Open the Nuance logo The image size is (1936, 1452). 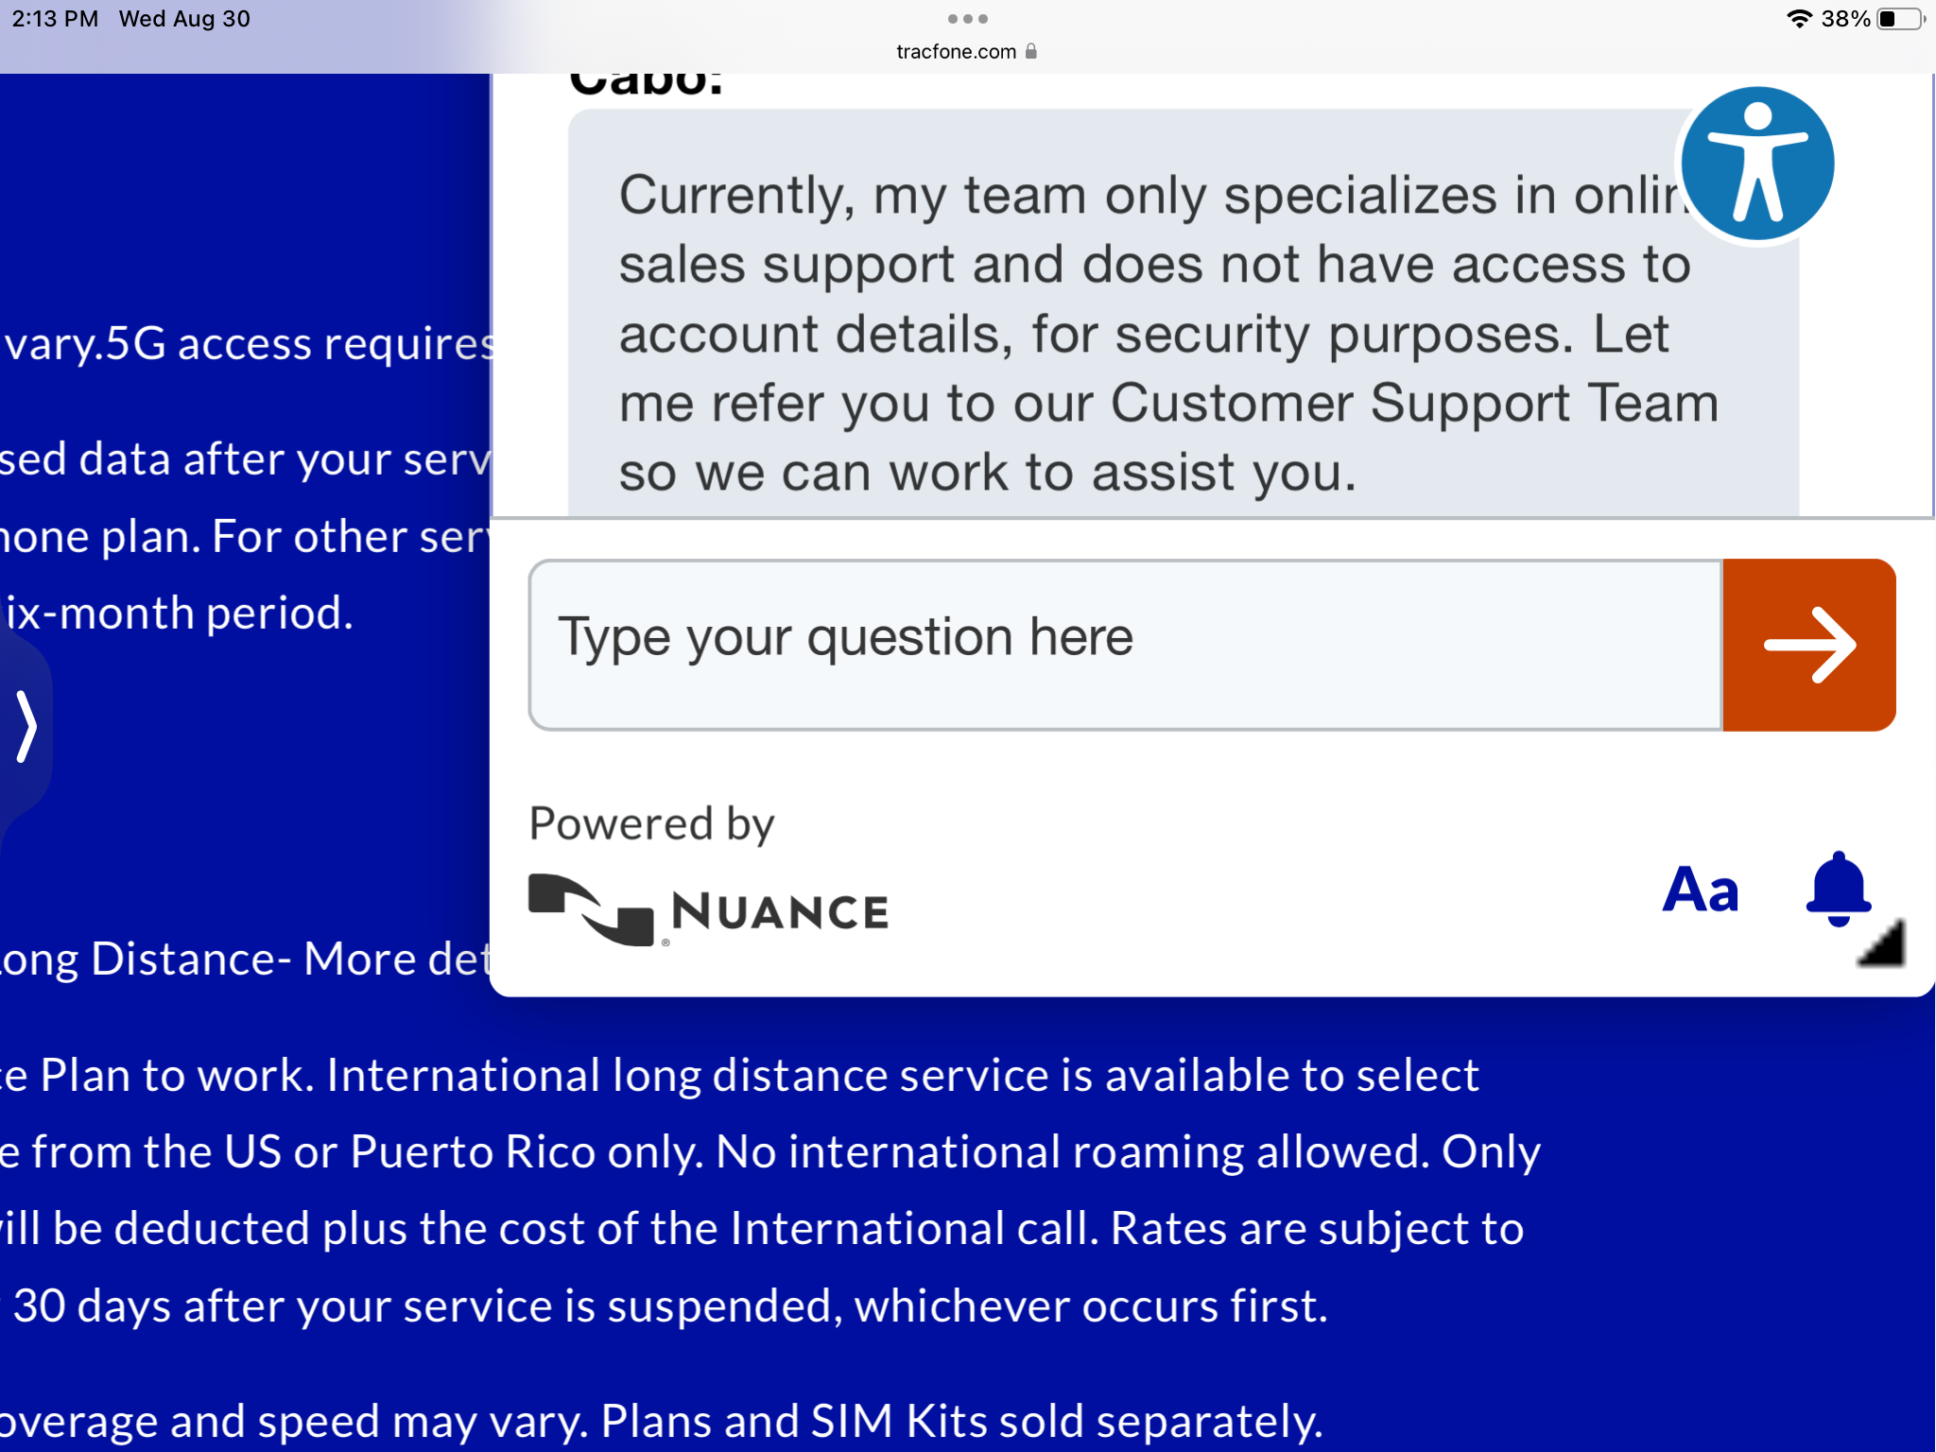point(708,910)
